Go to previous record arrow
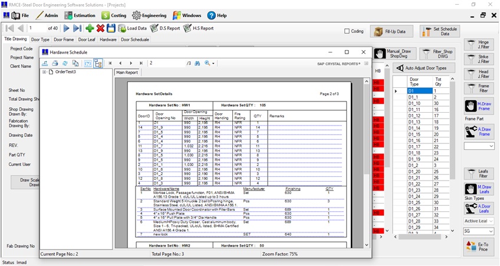Viewport: 500px width, 266px height. point(21,28)
